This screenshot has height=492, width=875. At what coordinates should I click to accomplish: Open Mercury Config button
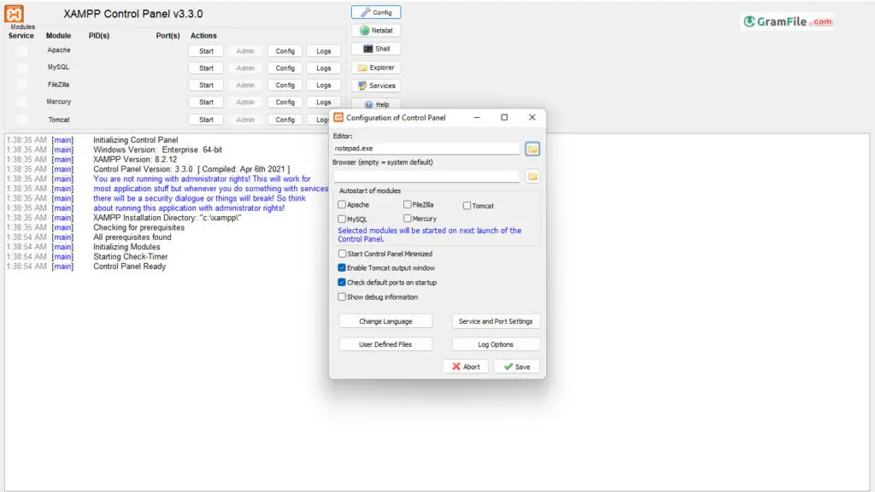point(285,102)
